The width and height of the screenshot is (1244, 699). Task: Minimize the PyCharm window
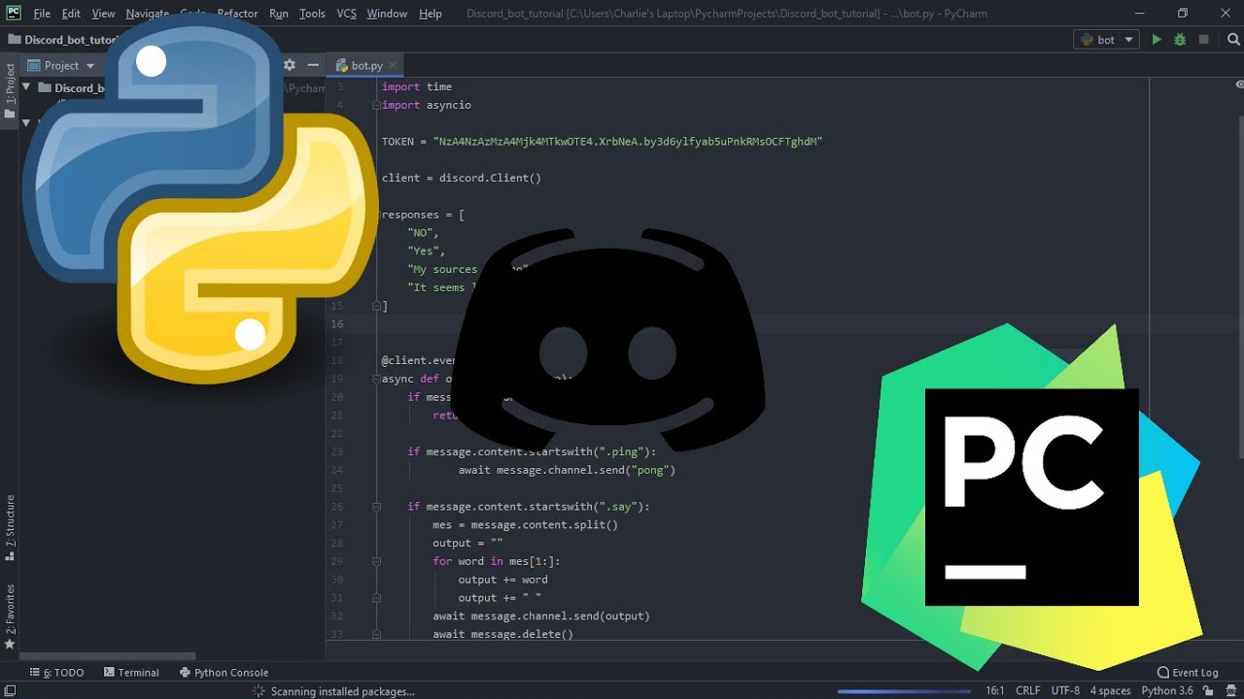pos(1138,14)
